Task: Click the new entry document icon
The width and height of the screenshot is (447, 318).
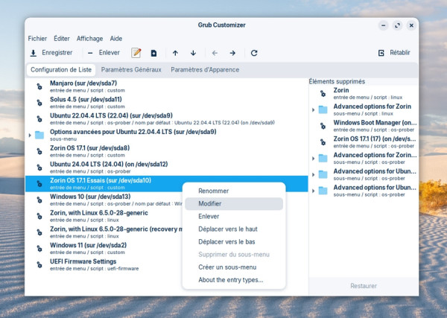Action: (154, 53)
